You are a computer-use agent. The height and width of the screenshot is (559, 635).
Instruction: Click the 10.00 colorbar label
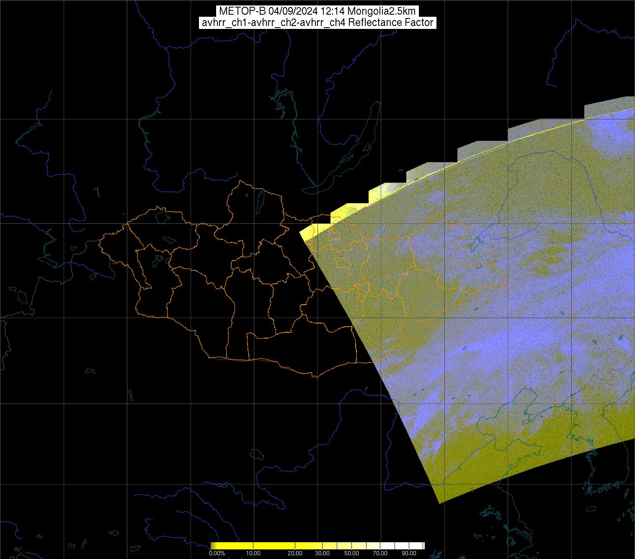253,553
